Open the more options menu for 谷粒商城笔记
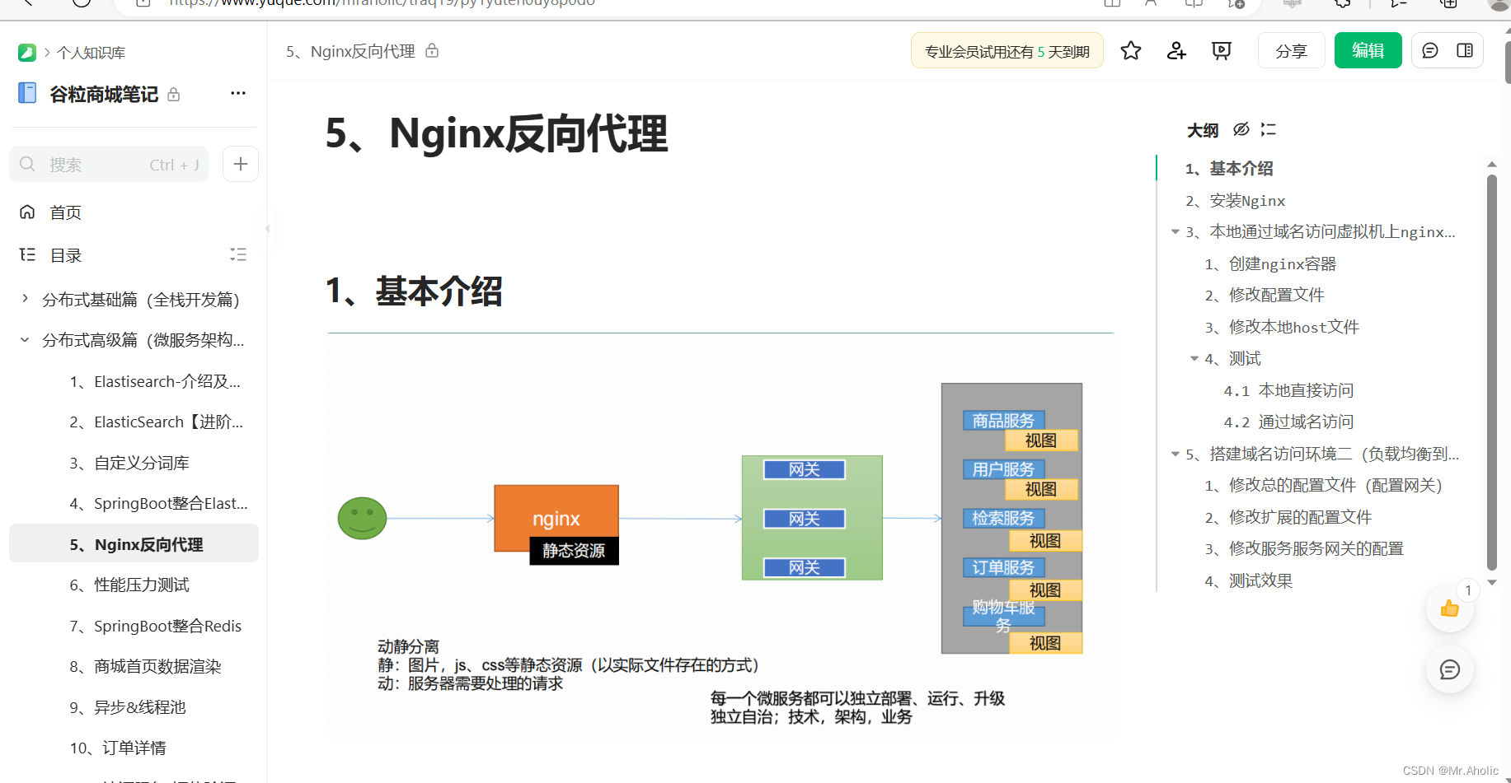This screenshot has height=783, width=1511. tap(237, 93)
